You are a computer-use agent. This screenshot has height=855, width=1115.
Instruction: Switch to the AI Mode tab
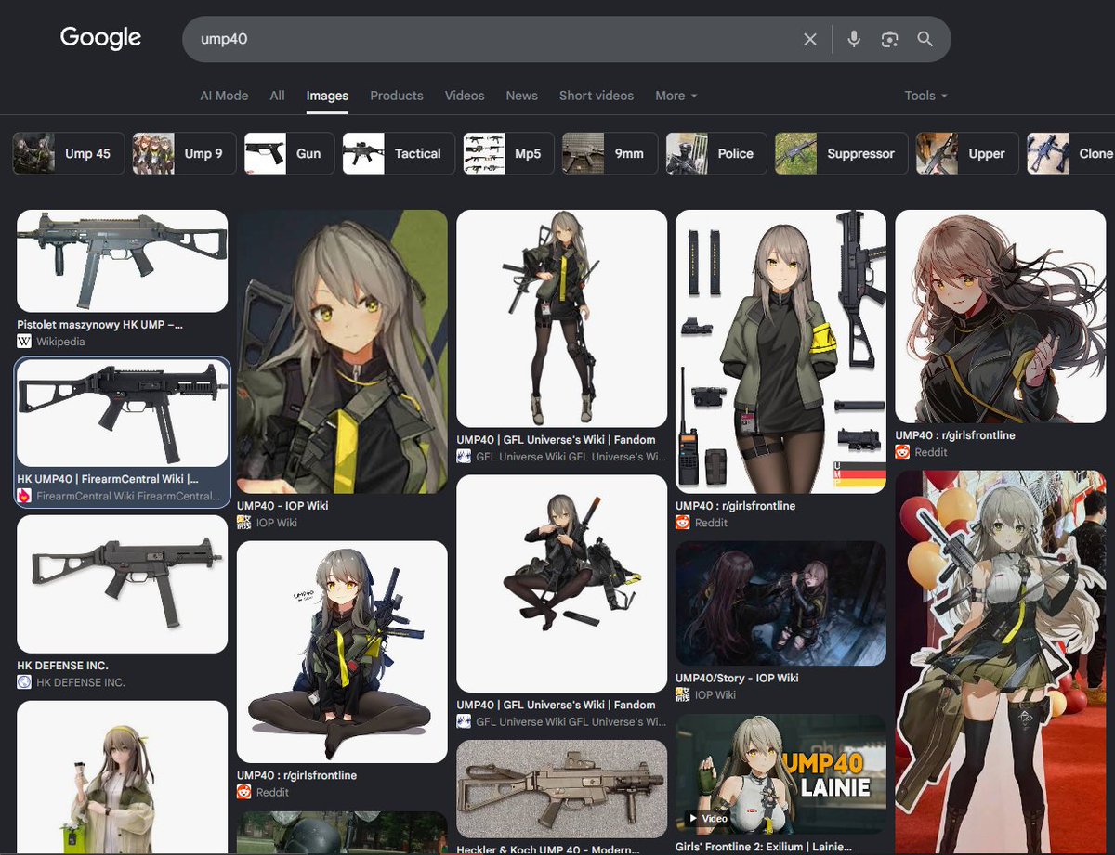[224, 96]
